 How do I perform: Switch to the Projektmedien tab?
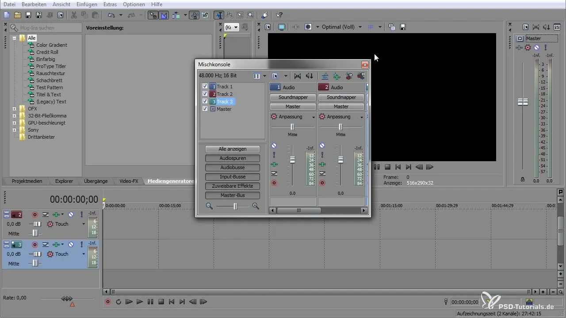[x=27, y=181]
